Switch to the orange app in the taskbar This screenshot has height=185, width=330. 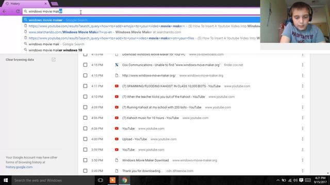click(x=112, y=180)
